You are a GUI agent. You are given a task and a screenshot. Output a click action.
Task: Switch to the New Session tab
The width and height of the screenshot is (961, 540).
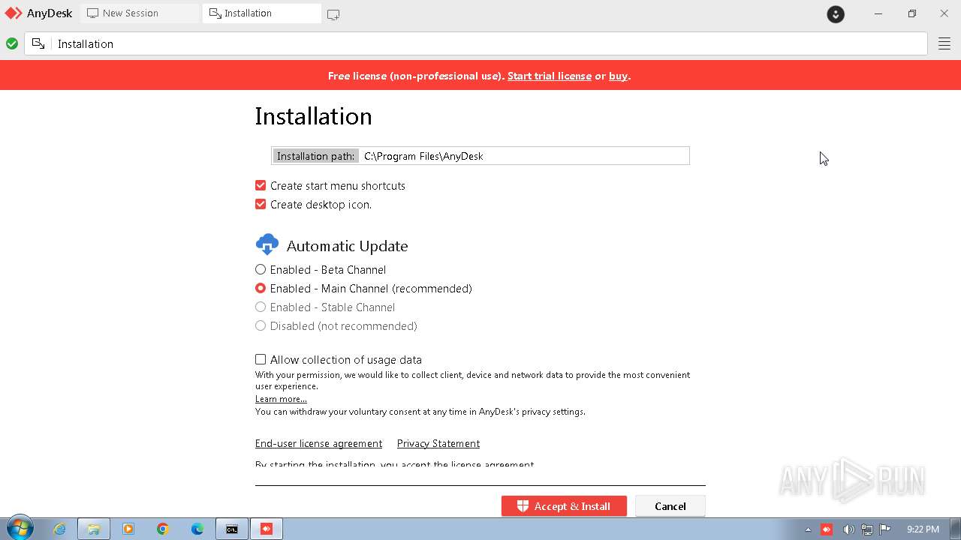[x=140, y=13]
